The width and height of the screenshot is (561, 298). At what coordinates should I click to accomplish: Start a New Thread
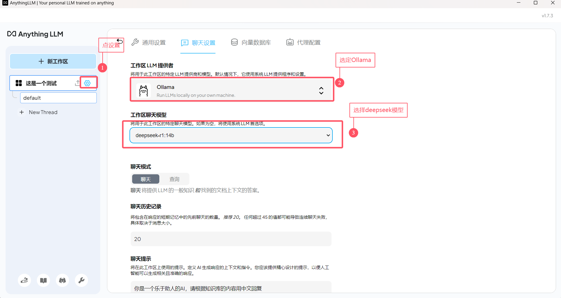[x=43, y=112]
